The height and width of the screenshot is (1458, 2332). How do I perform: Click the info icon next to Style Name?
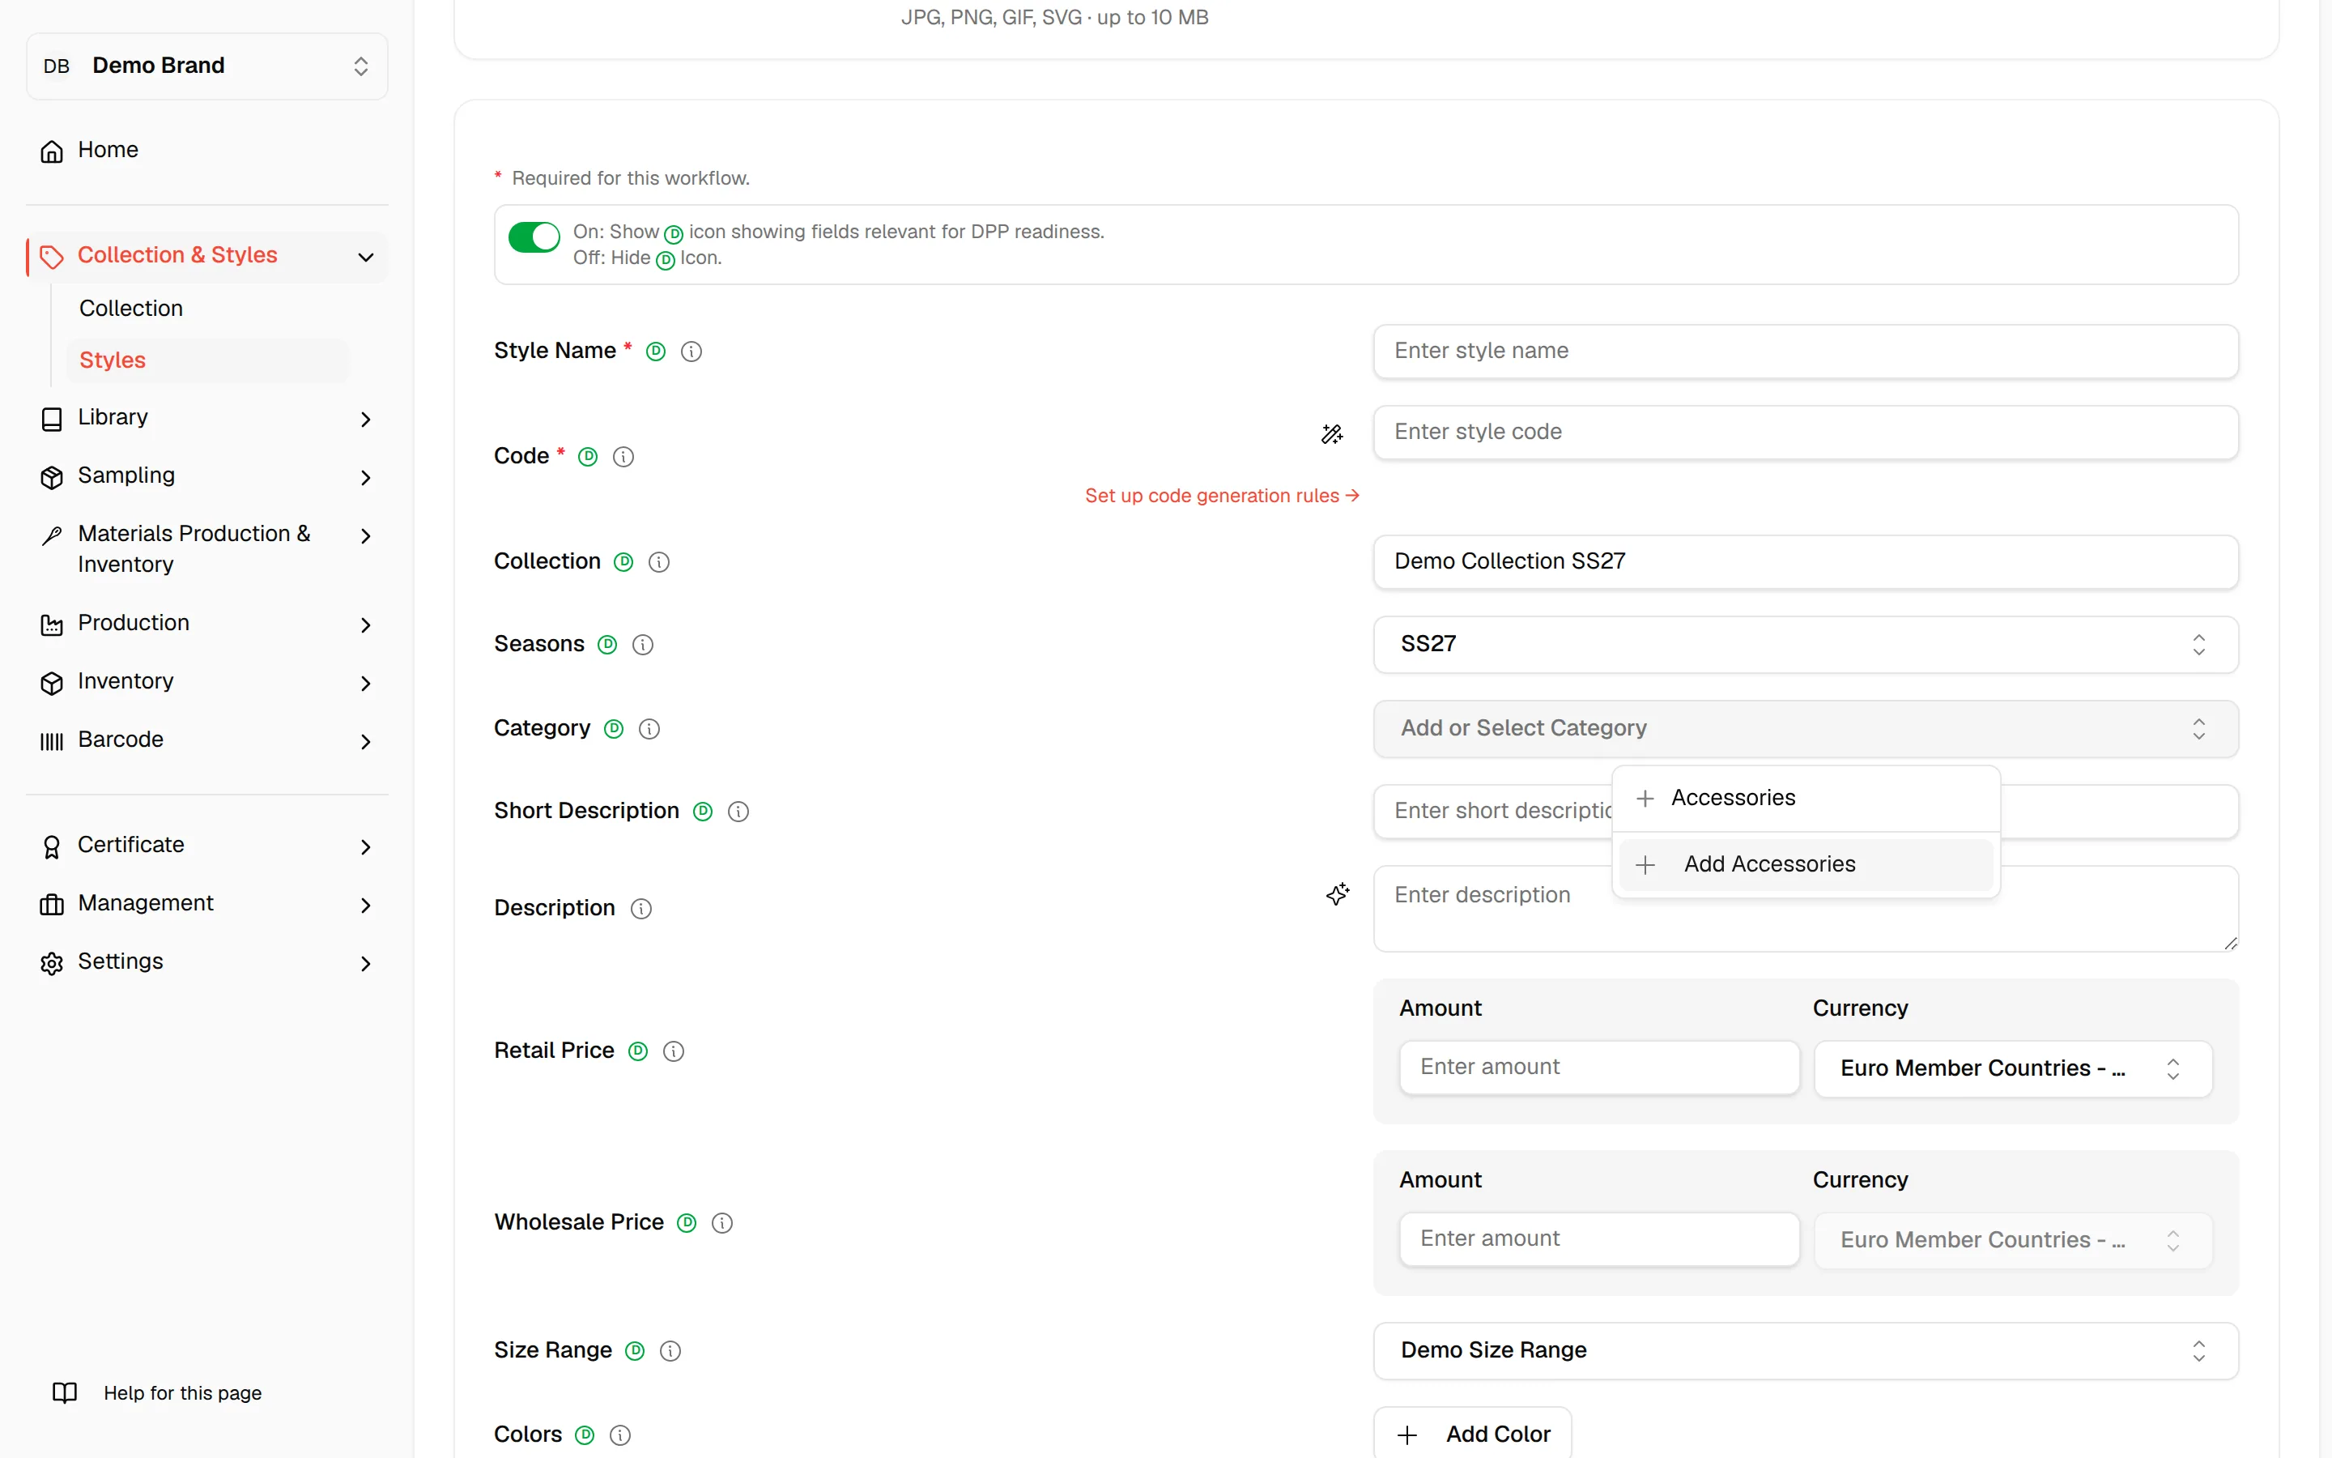click(x=691, y=352)
